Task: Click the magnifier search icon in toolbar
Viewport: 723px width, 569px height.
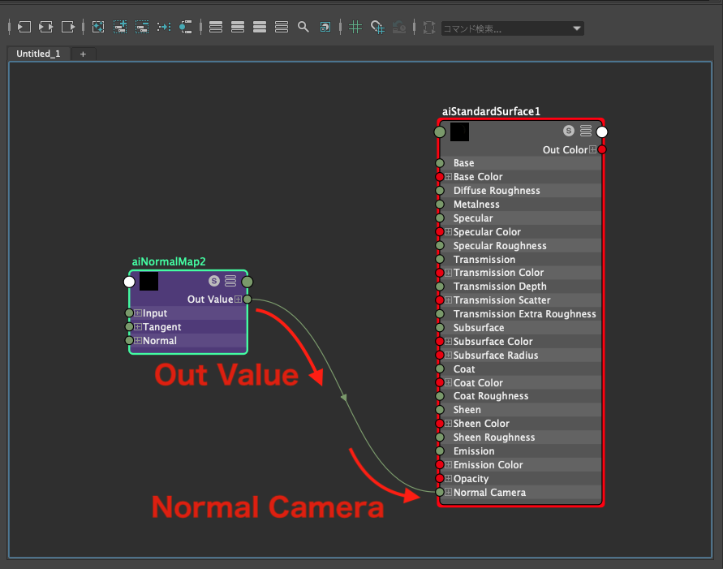Action: 303,27
